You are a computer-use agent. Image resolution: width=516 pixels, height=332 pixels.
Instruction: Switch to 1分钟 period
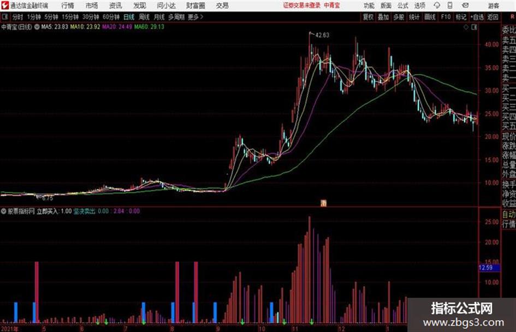[x=33, y=17]
